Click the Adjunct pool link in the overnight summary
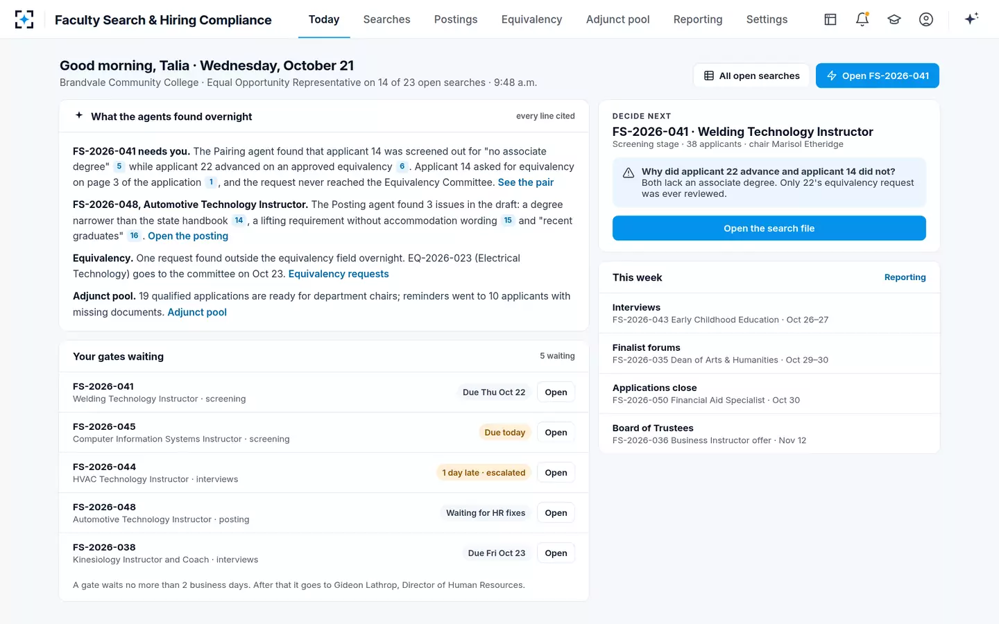This screenshot has height=624, width=999. point(197,312)
